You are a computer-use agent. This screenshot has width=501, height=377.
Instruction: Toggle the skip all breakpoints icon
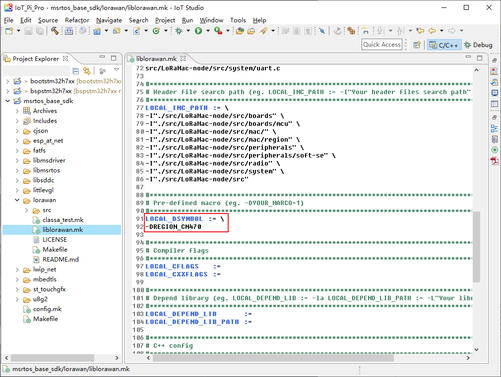(x=322, y=31)
